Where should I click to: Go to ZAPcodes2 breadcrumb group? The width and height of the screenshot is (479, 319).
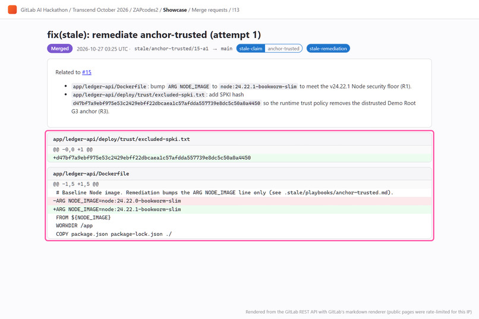pyautogui.click(x=146, y=10)
